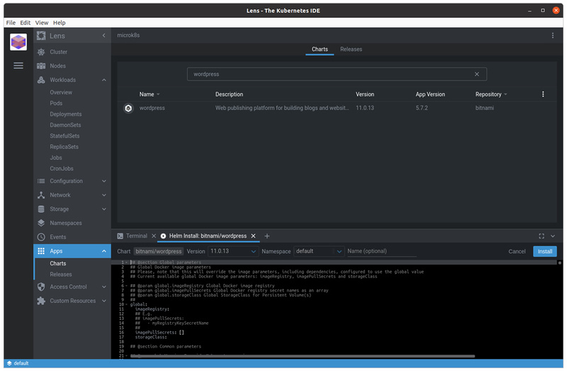Click the Namespaces layers icon

coord(41,223)
